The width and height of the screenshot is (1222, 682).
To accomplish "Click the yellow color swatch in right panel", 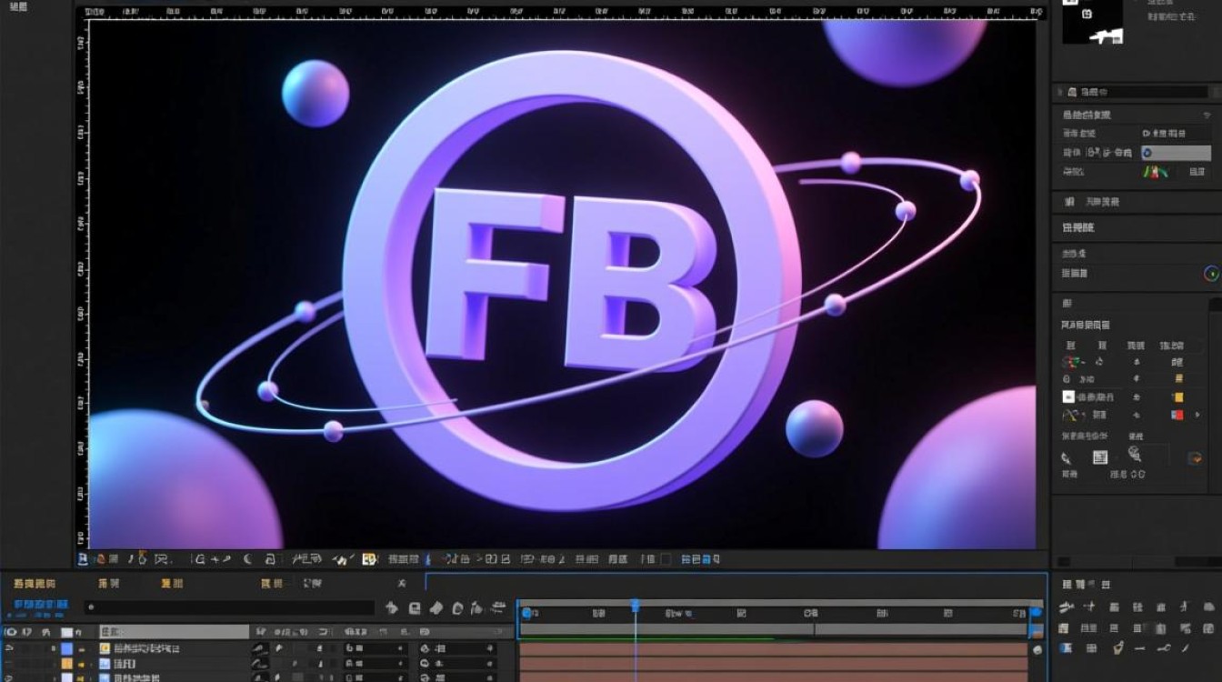I will click(x=1178, y=397).
